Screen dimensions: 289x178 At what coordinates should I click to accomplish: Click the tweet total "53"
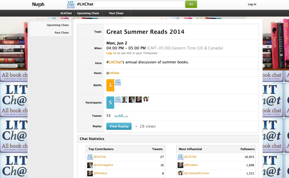click(x=108, y=116)
